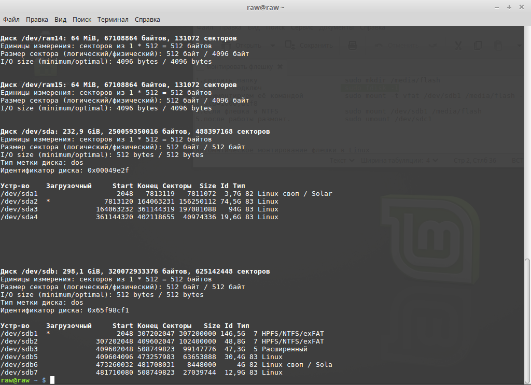531x385 pixels.
Task: Maximize the terminal window
Action: [x=509, y=7]
